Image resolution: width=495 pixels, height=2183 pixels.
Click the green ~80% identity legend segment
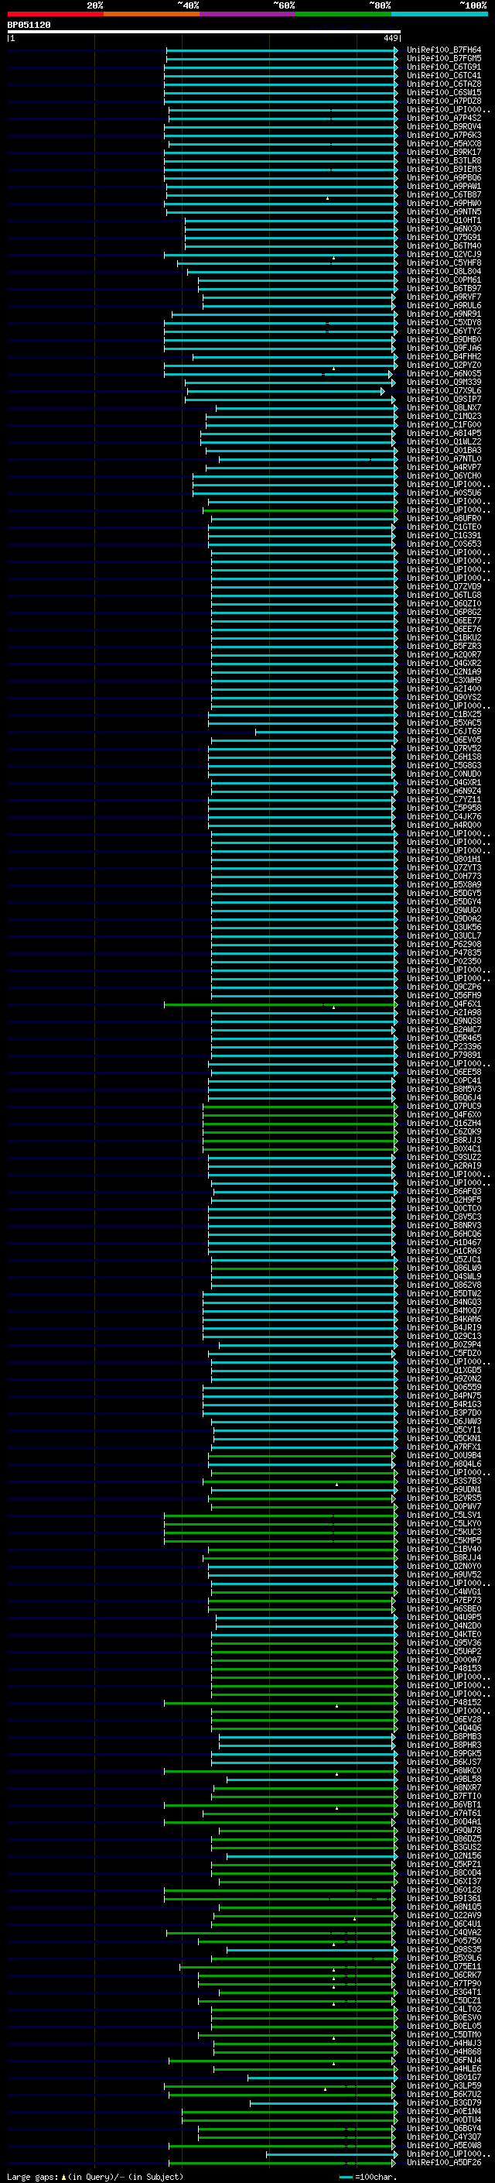click(343, 14)
